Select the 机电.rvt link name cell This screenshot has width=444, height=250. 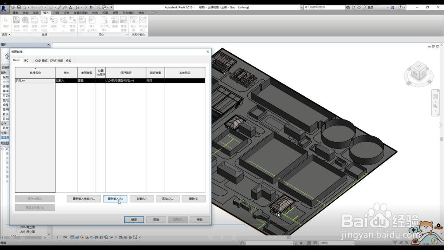35,81
